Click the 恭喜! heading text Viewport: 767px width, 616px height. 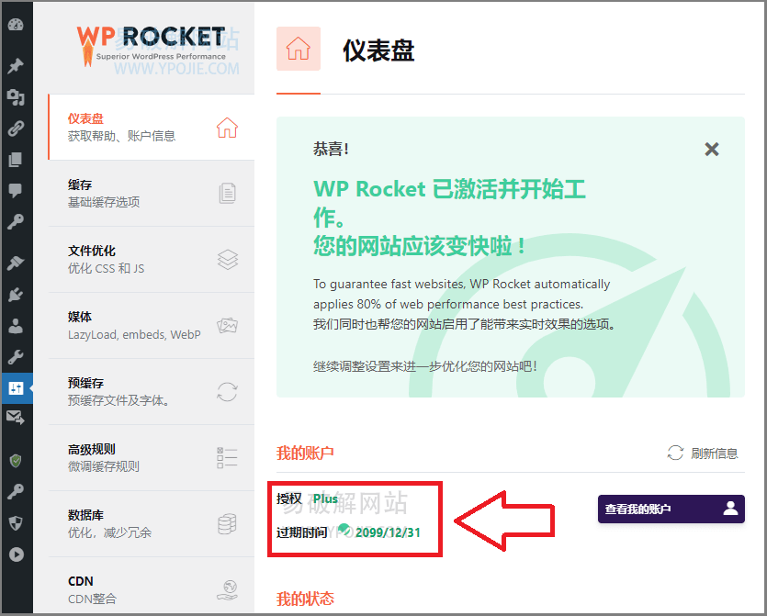click(x=331, y=149)
